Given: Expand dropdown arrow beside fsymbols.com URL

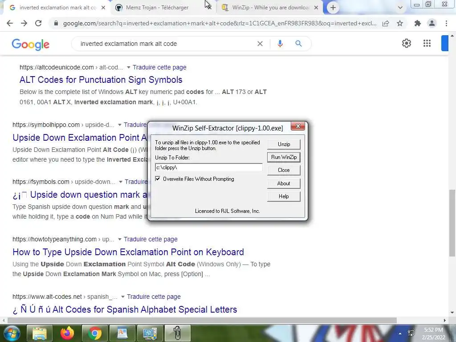Looking at the screenshot, I should [120, 182].
